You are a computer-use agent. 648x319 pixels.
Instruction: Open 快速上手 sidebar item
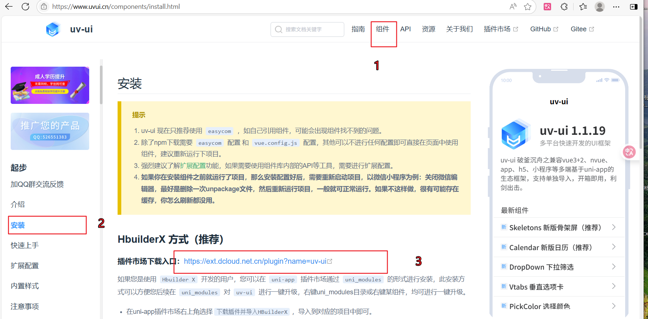[25, 245]
